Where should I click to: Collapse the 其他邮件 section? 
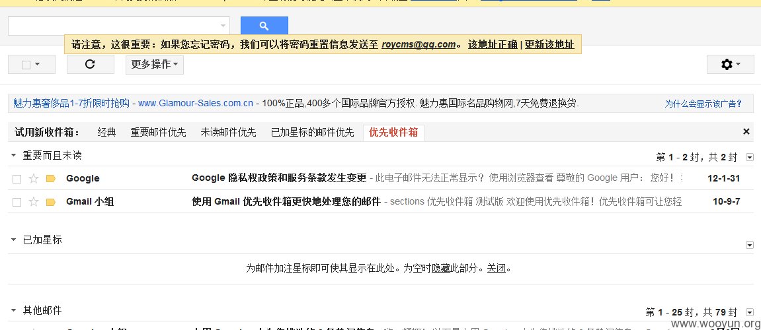[x=14, y=310]
